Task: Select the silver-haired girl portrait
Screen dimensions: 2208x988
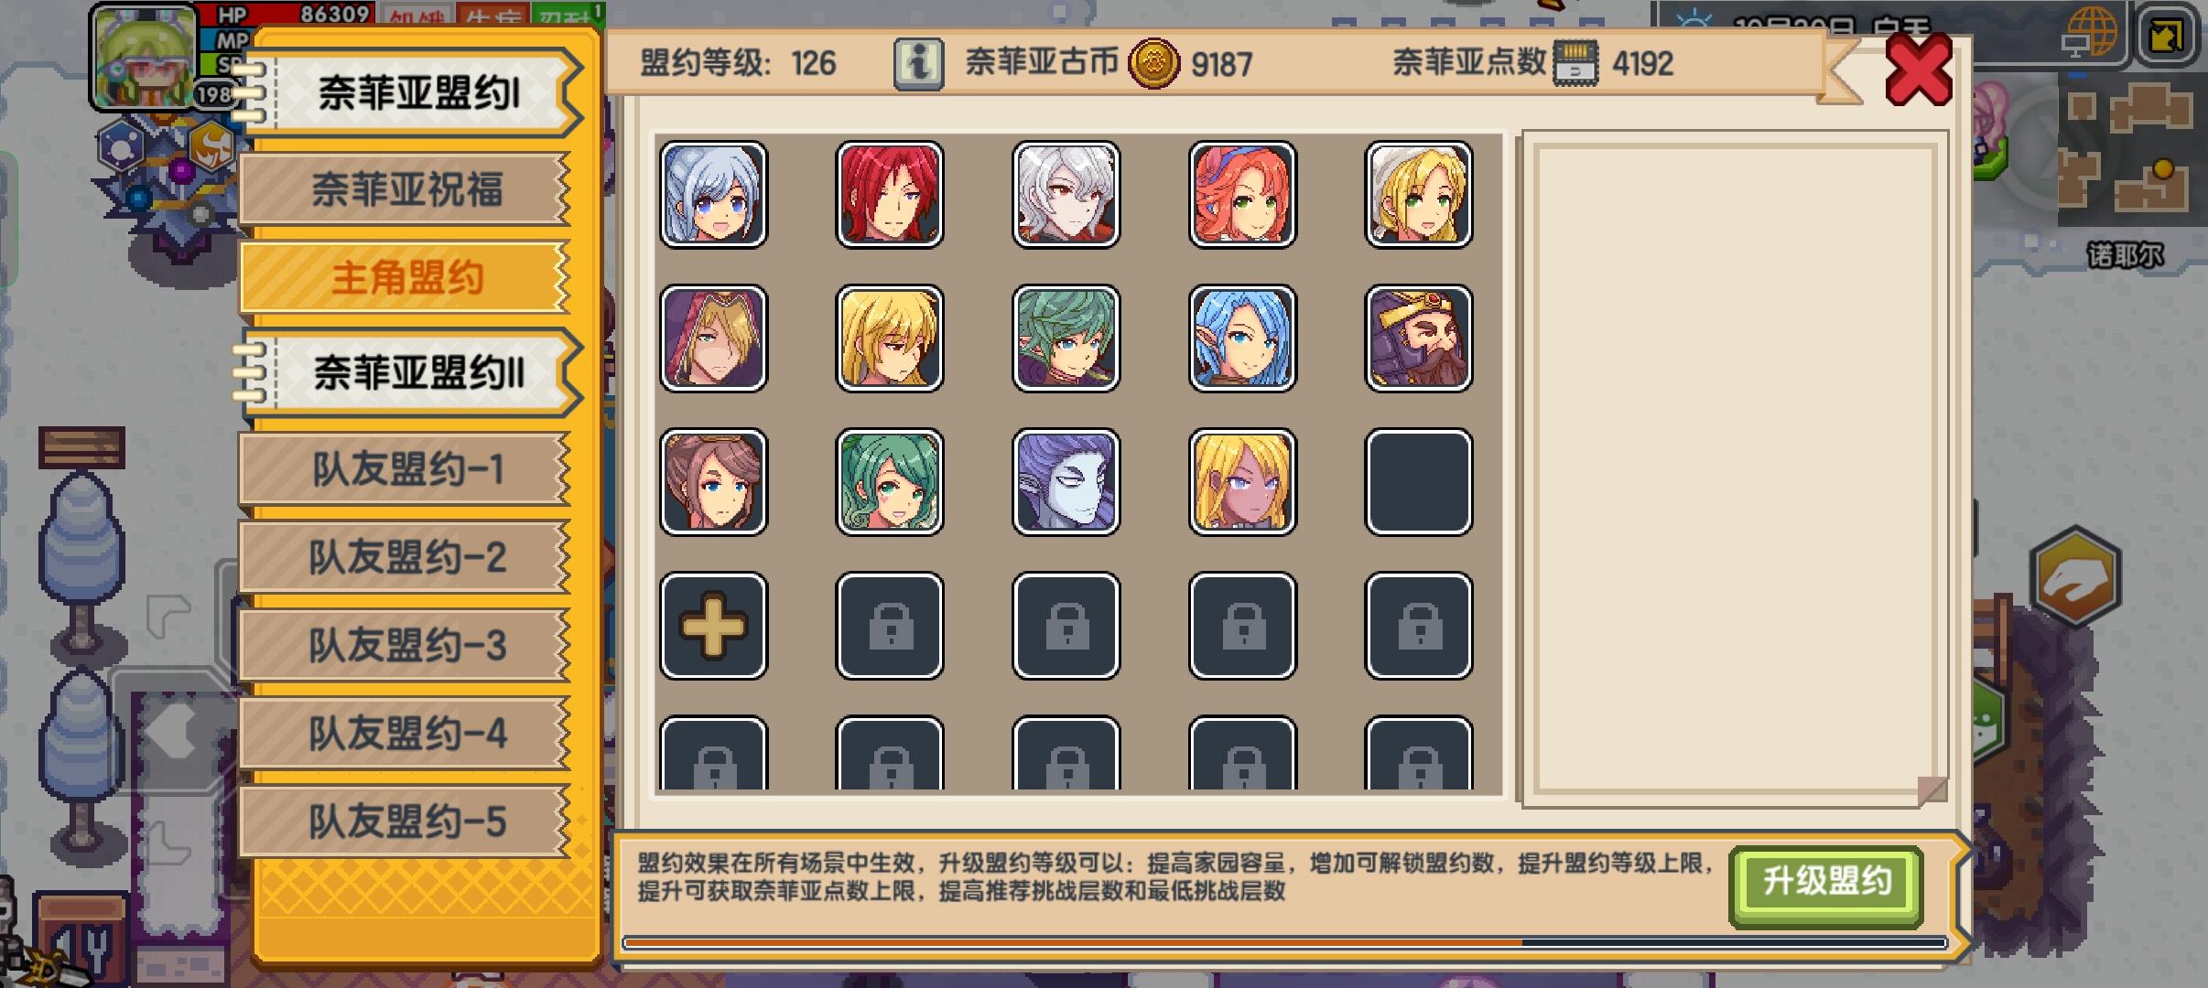Action: (713, 194)
